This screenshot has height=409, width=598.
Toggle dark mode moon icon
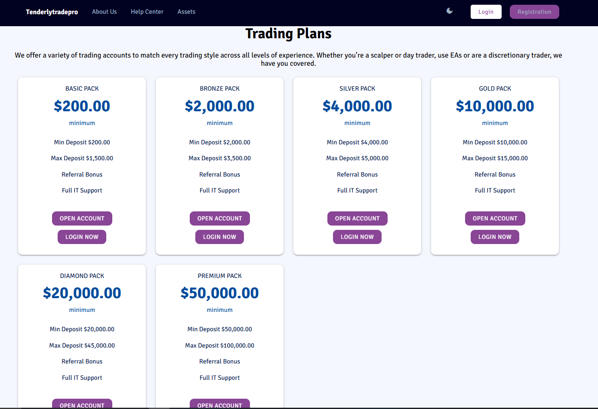point(450,11)
